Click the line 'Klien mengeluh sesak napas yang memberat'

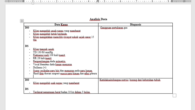click(x=57, y=31)
